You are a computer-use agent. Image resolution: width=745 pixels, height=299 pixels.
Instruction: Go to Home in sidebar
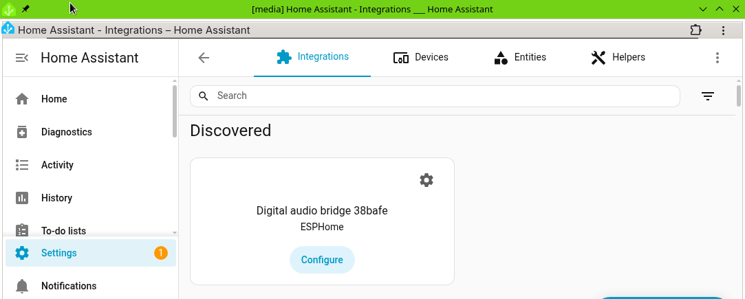click(x=54, y=99)
